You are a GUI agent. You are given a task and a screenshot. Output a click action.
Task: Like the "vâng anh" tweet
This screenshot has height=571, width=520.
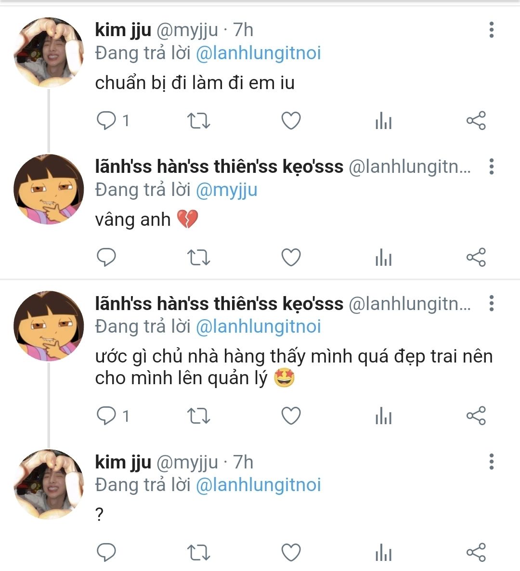click(291, 258)
